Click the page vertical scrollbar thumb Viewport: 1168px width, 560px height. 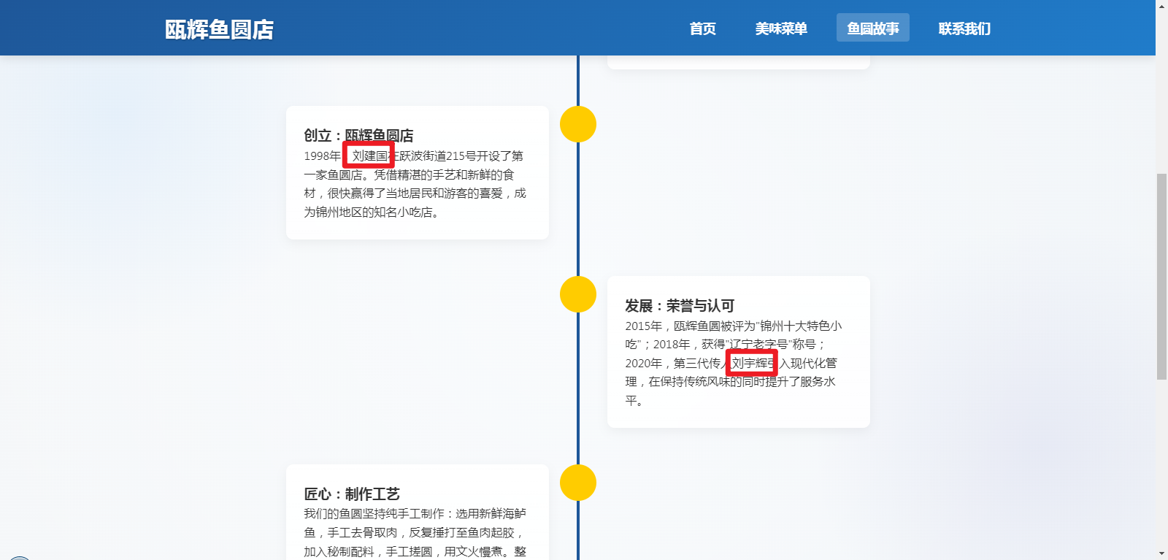1161,277
